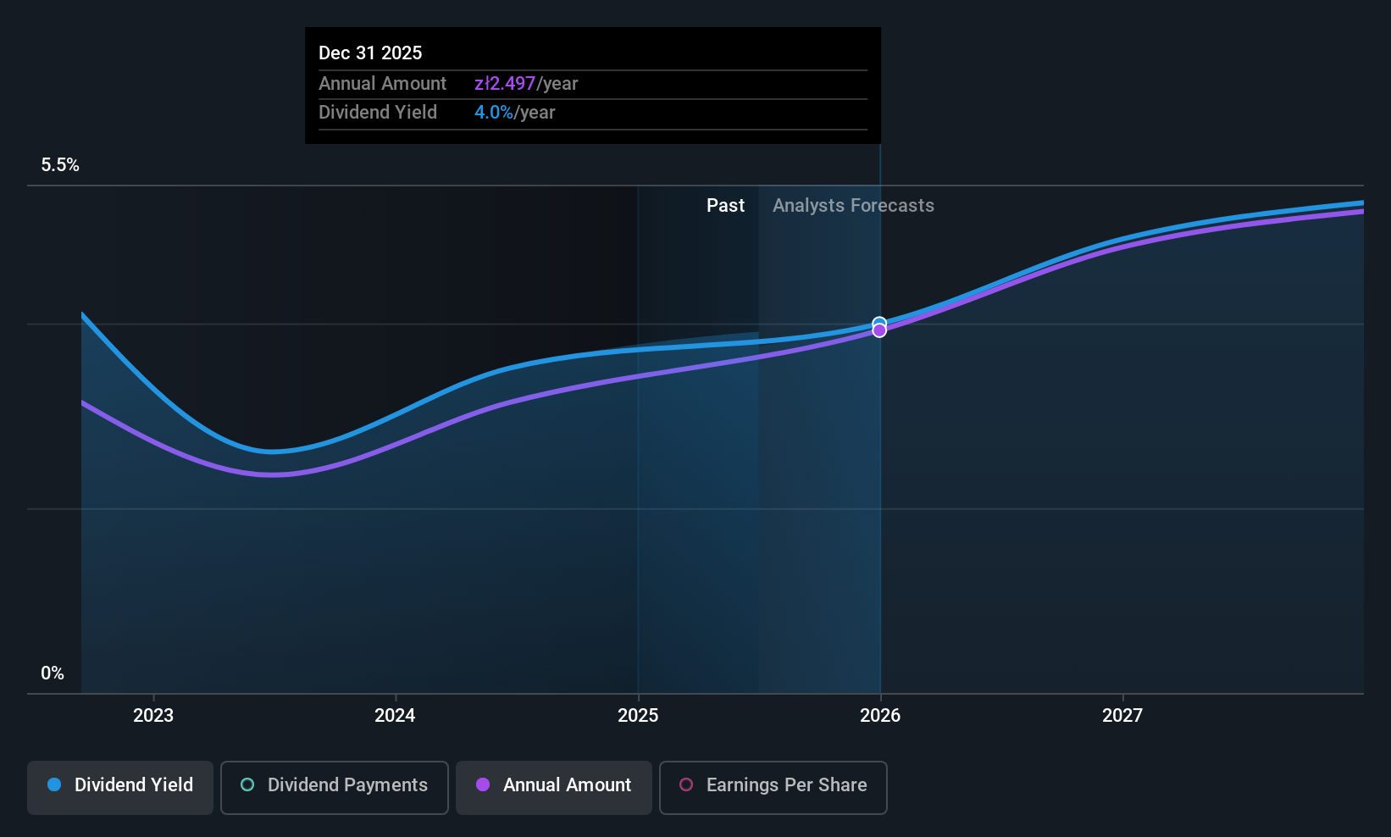Image resolution: width=1391 pixels, height=837 pixels.
Task: Click the 2023 x-axis label
Action: pyautogui.click(x=153, y=715)
